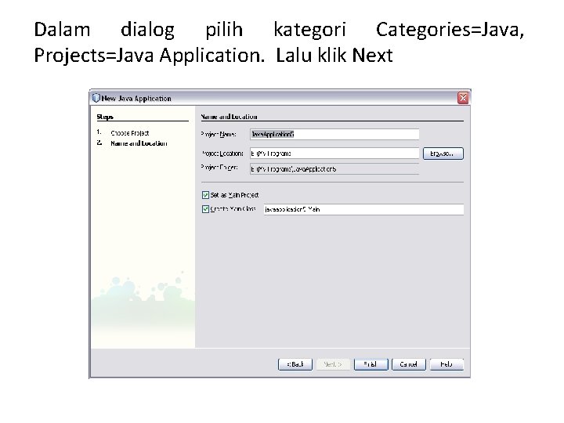Click the Finish button
564x423 pixels.
point(371,364)
